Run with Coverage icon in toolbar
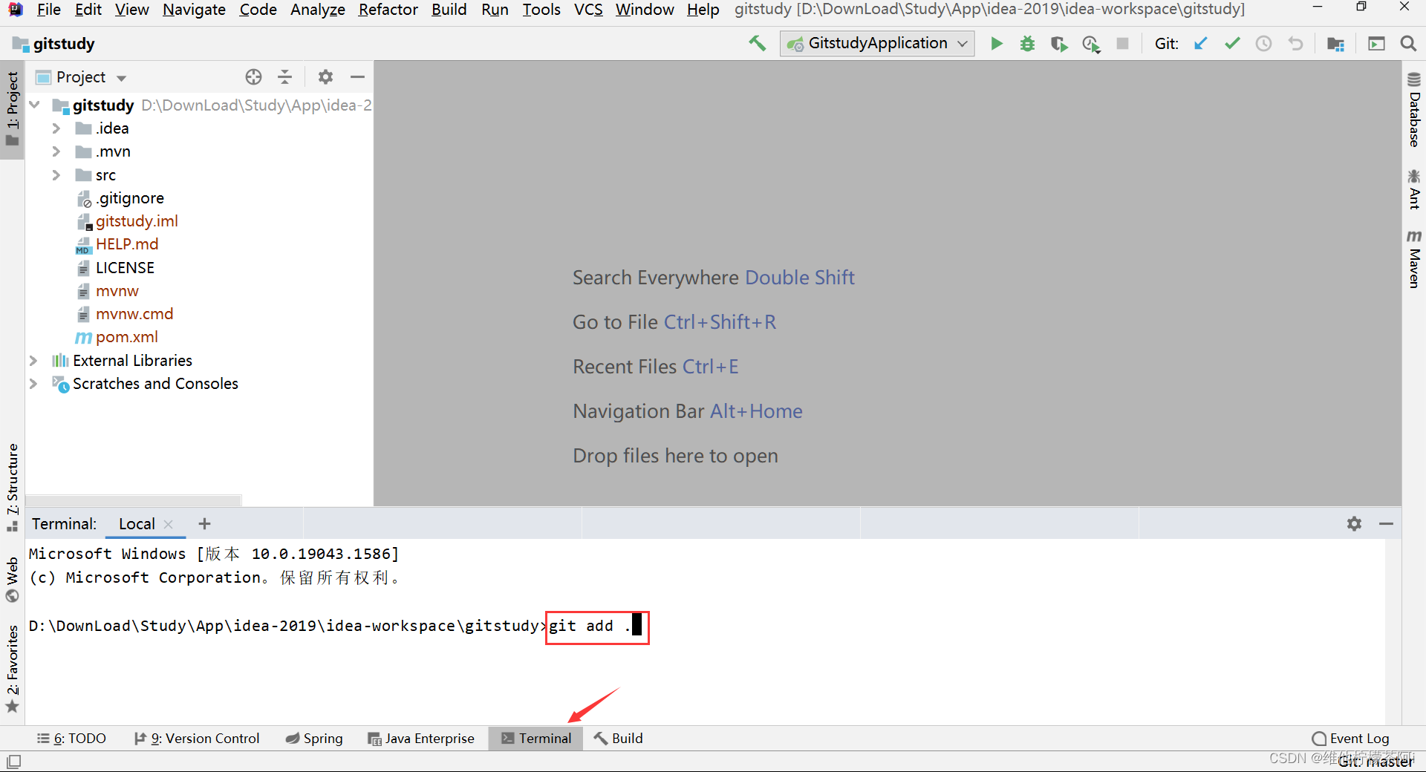This screenshot has height=772, width=1426. point(1059,44)
